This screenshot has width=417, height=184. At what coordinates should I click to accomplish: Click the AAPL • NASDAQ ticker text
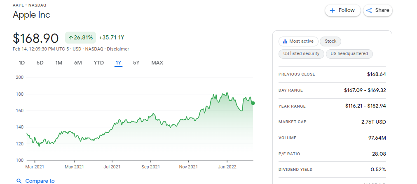[x=29, y=5]
